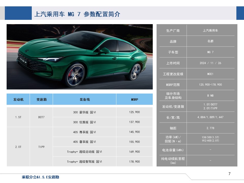Click the 长/宽/高 label
This screenshot has height=183, width=244.
[x=173, y=117]
